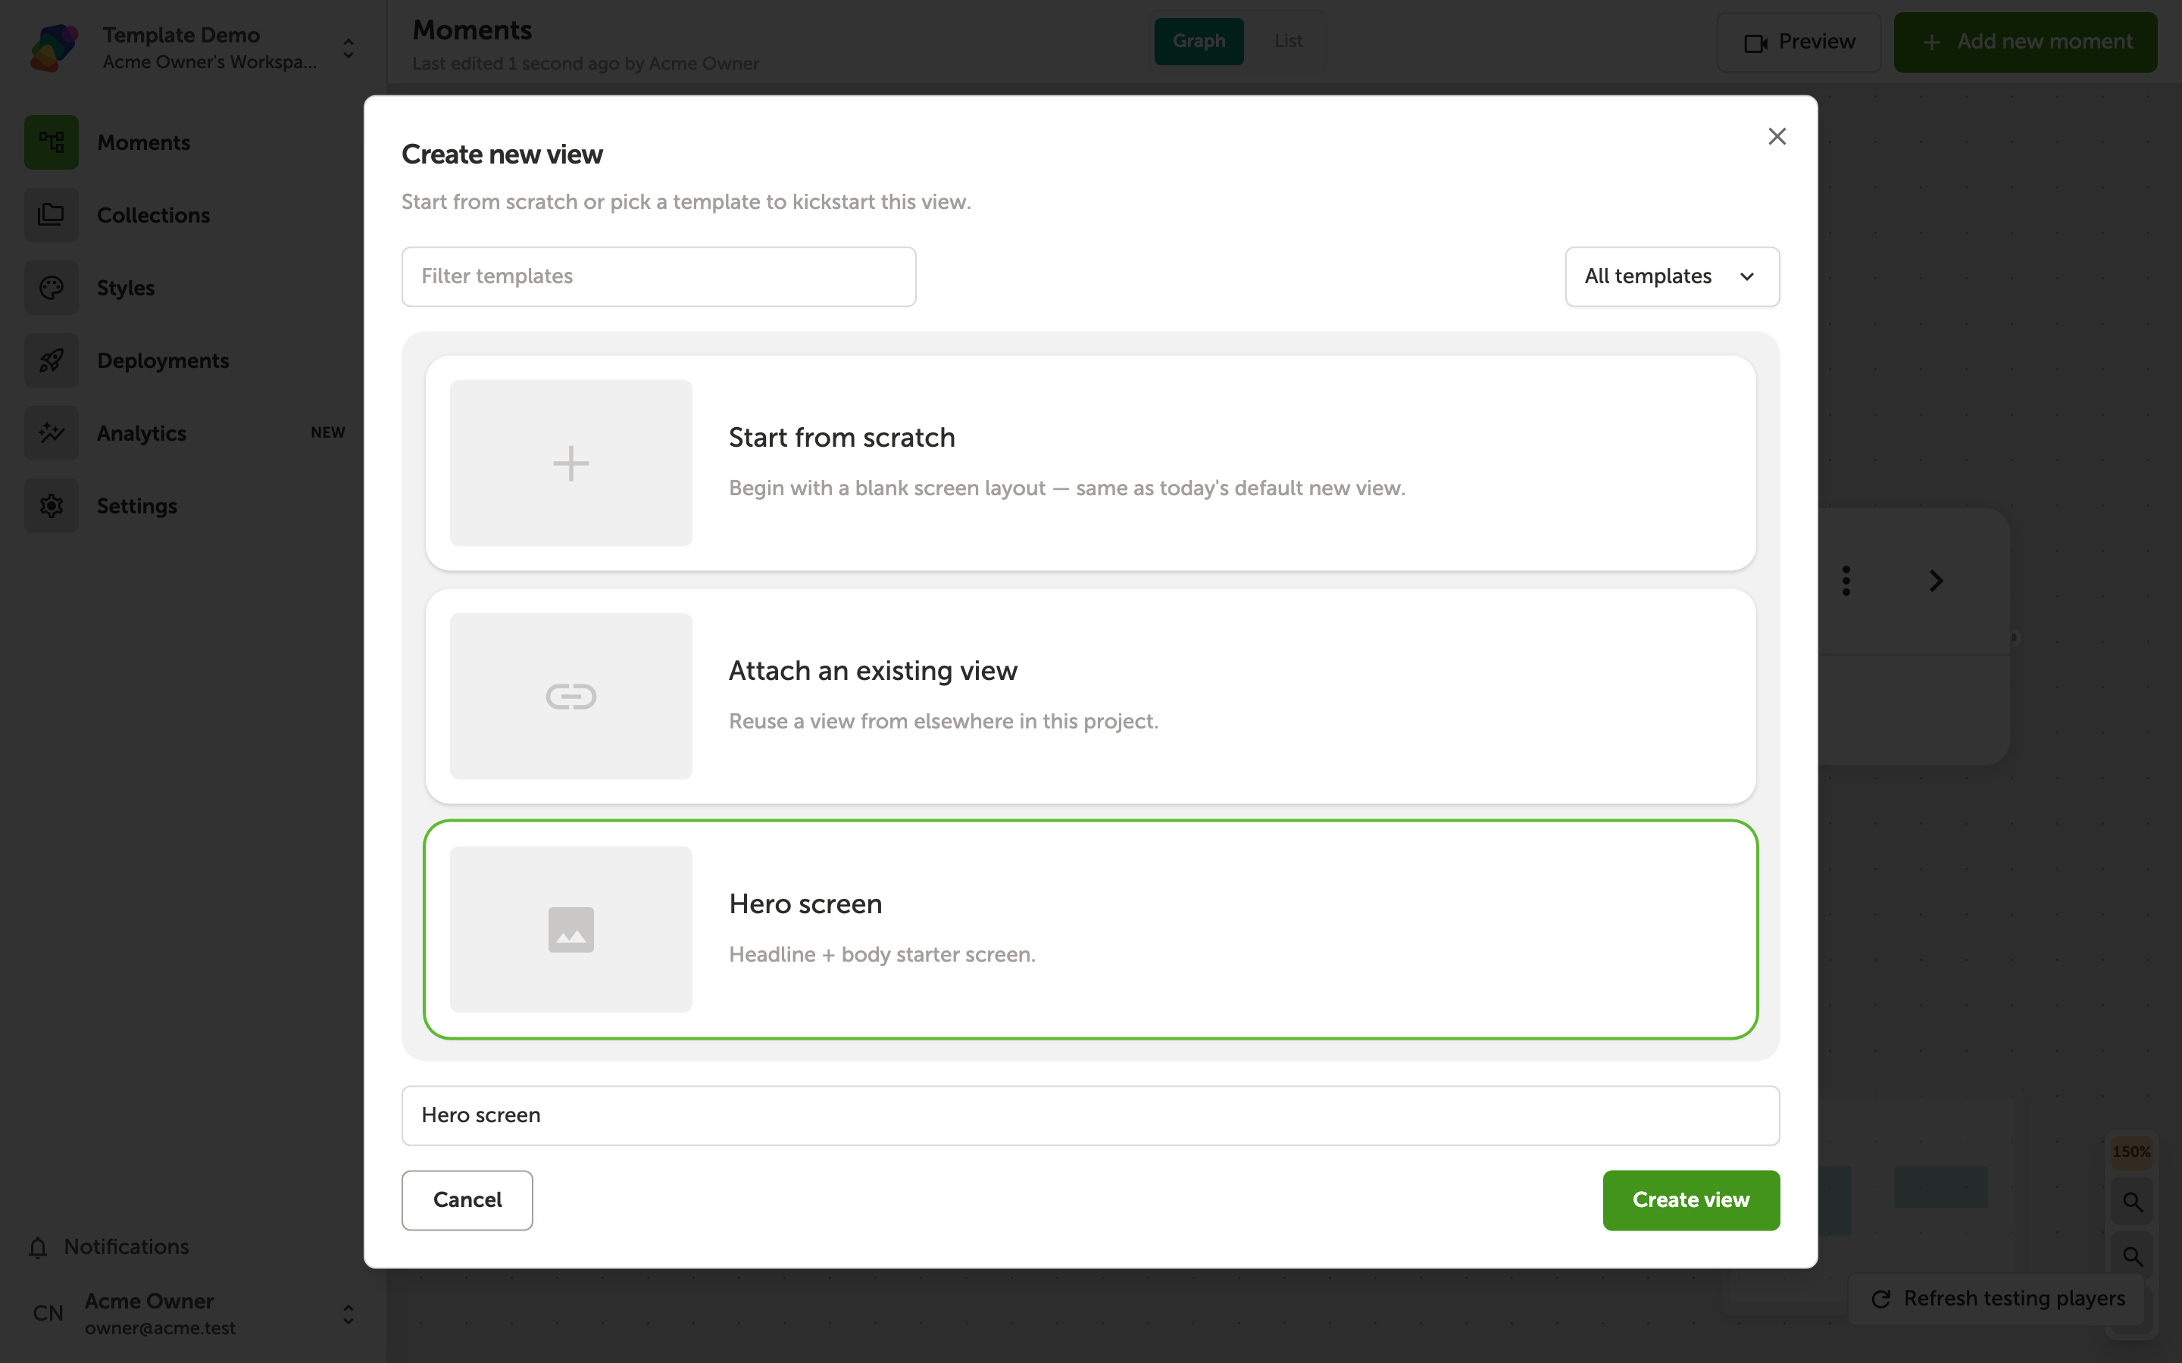Click the image thumbnail for Hero screen

[x=571, y=929]
